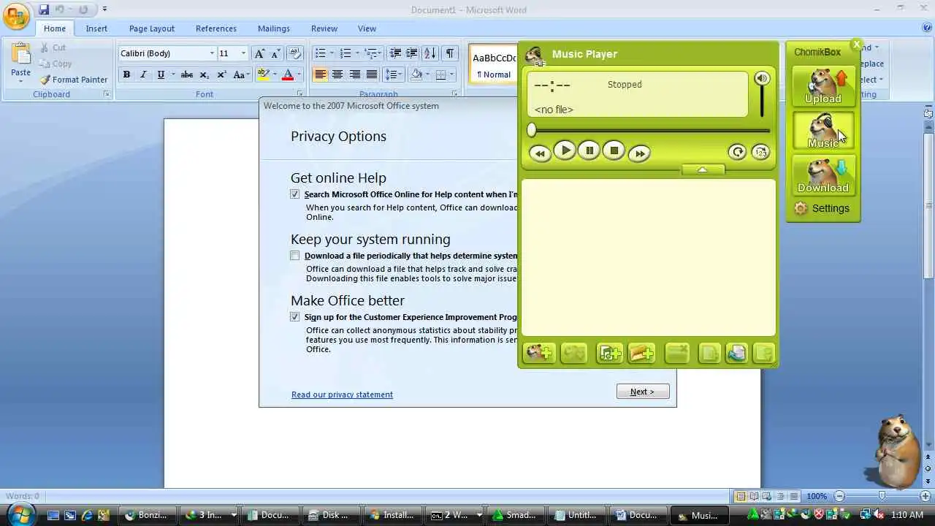Open the Mailings tab
This screenshot has height=526, width=935.
click(274, 28)
